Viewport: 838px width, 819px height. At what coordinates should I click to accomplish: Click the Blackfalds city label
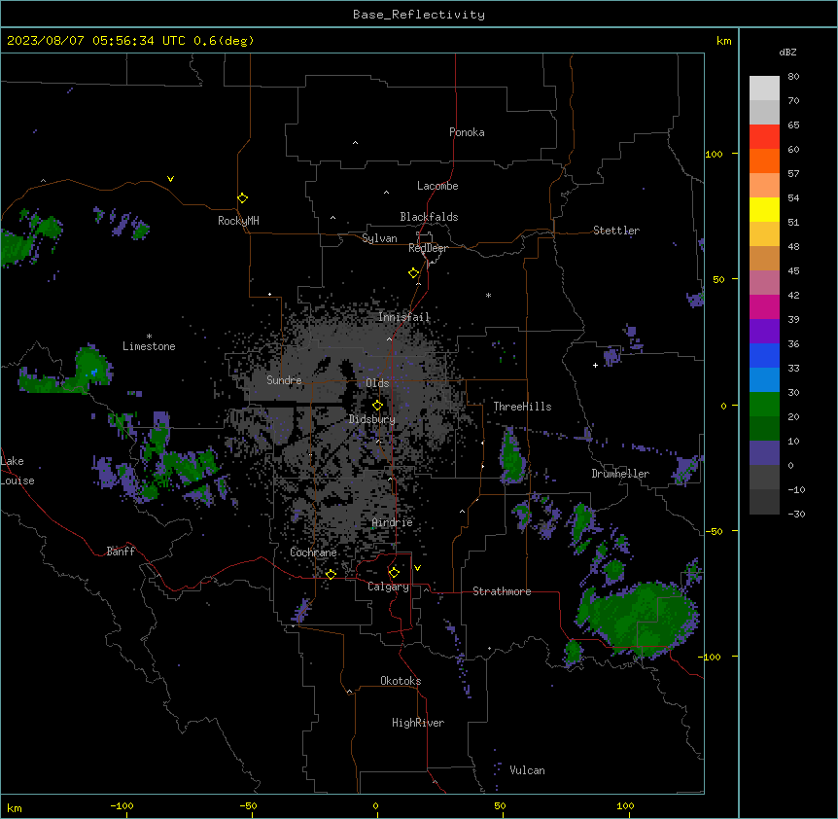click(x=429, y=217)
